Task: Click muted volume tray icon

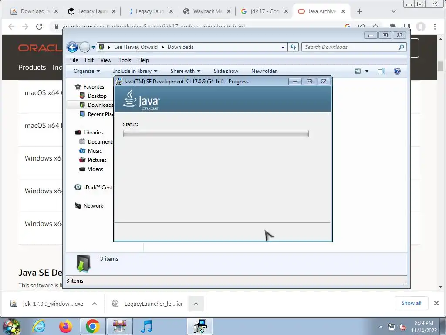Action: coord(402,327)
